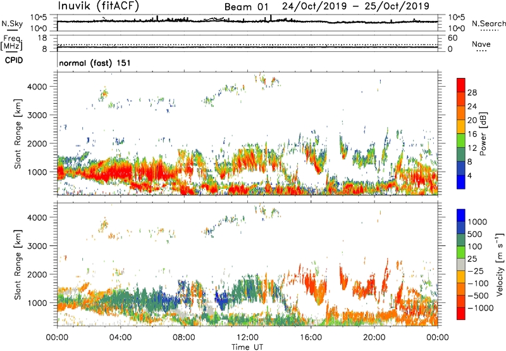Click the date range '24/Oct/2019 - 25/Oct/2019'
This screenshot has width=506, height=351.
(x=355, y=6)
